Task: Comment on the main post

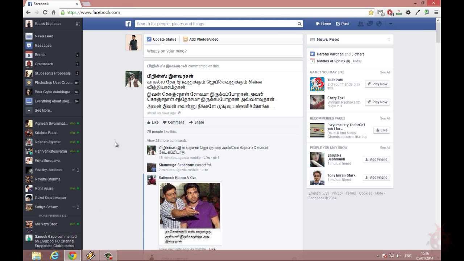Action: tap(173, 122)
